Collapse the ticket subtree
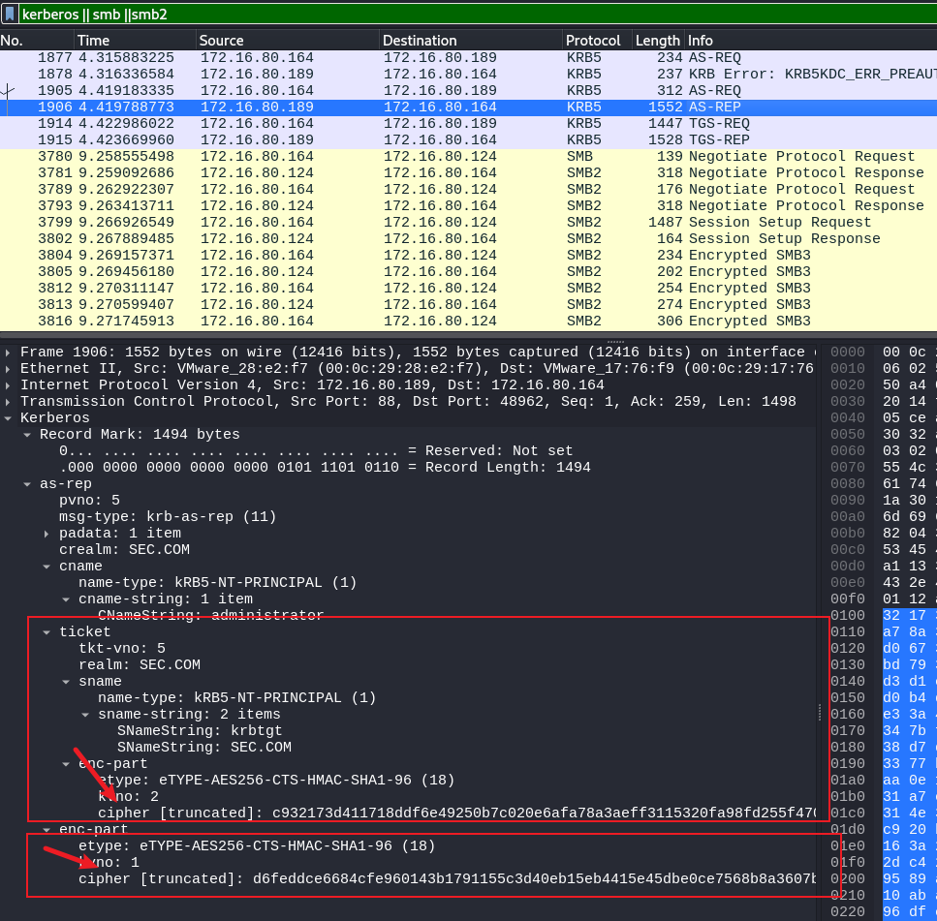This screenshot has width=937, height=921. [47, 632]
